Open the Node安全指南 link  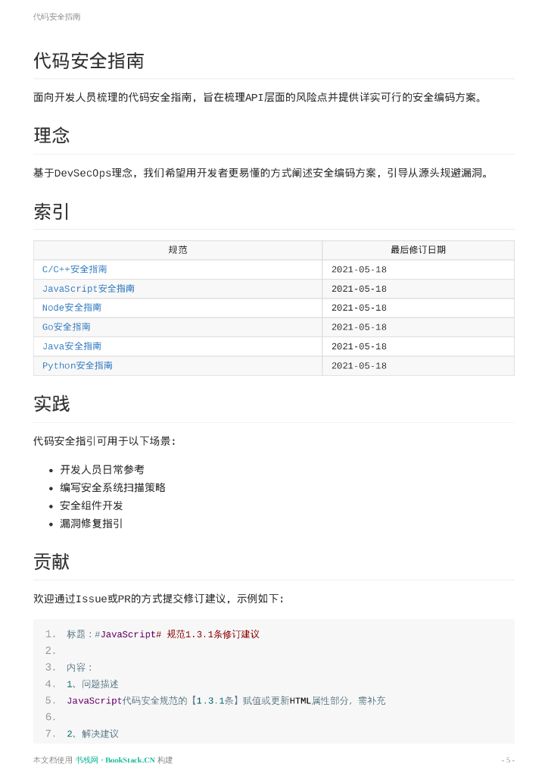click(72, 308)
